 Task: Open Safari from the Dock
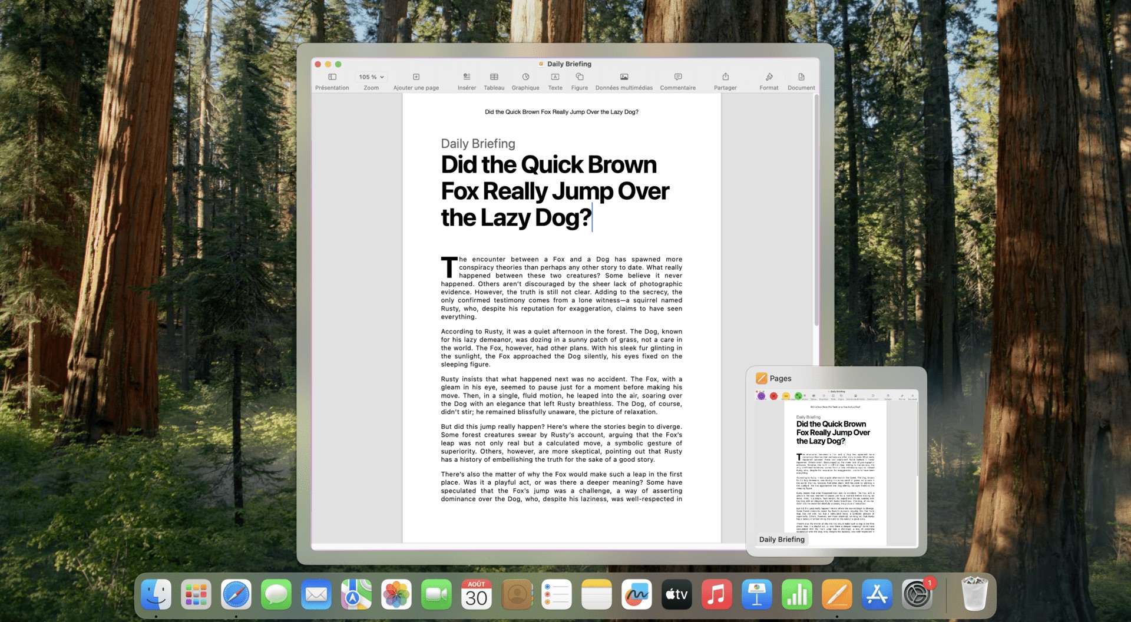pyautogui.click(x=236, y=594)
